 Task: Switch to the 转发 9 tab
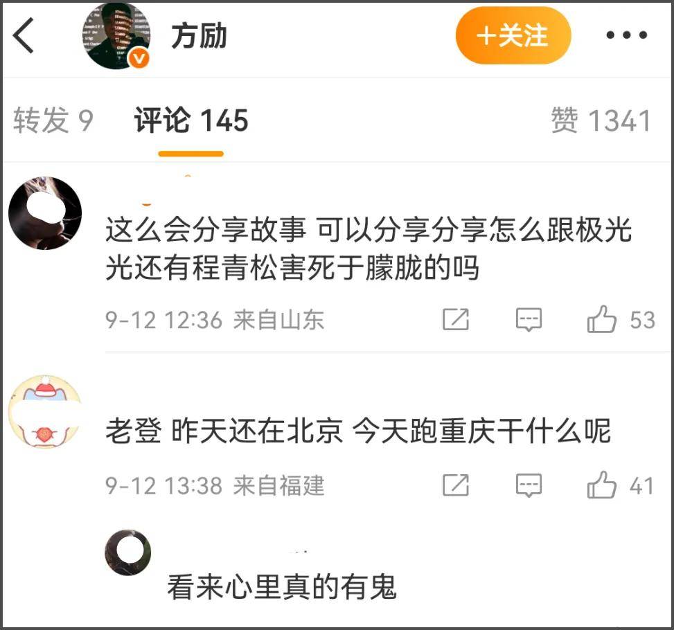[53, 120]
